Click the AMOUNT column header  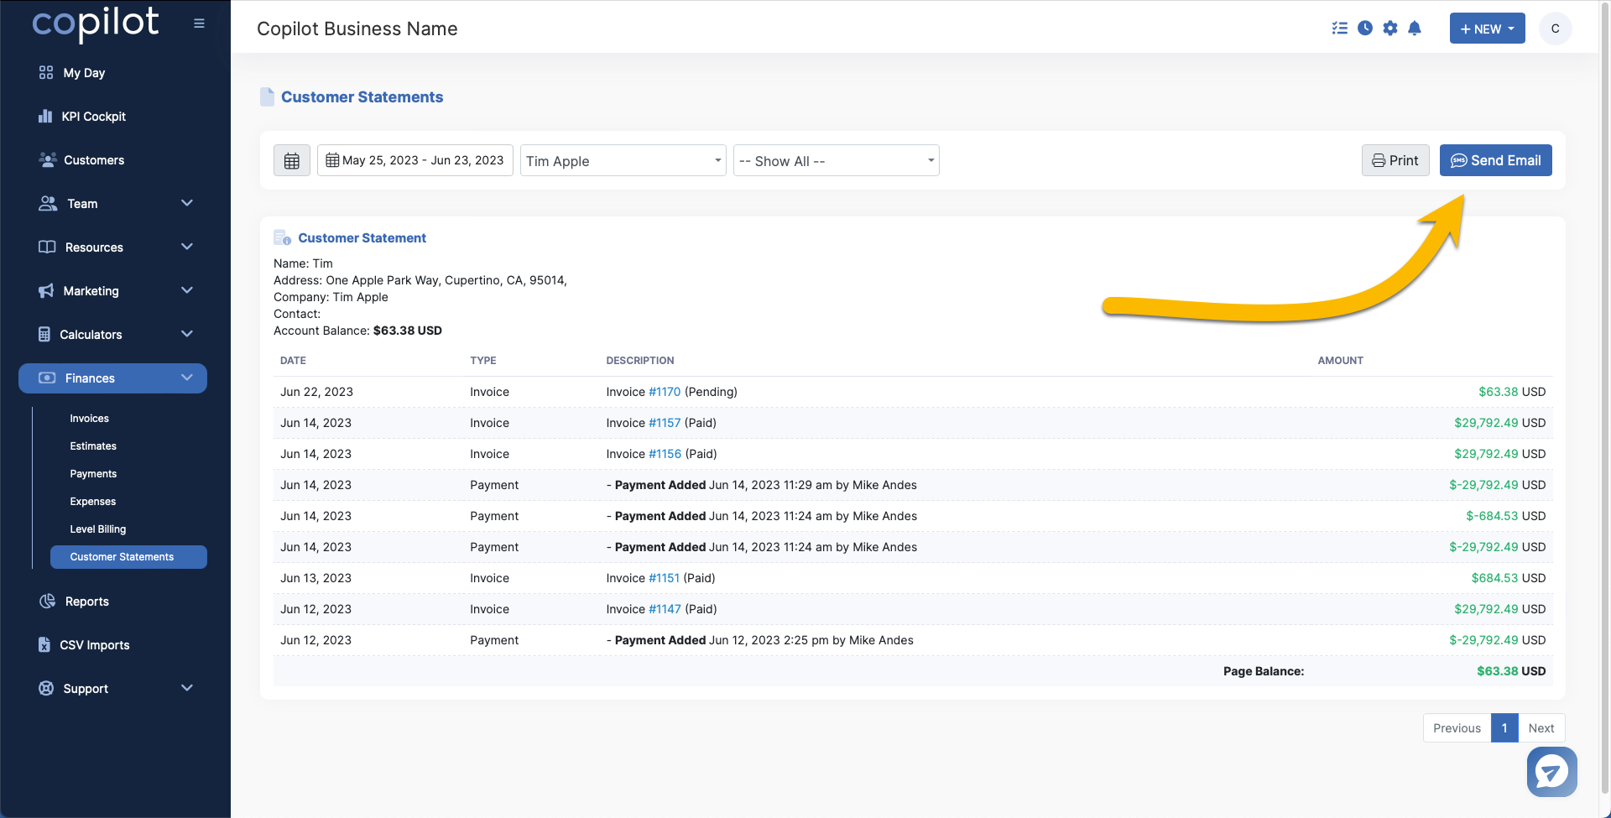pyautogui.click(x=1340, y=361)
